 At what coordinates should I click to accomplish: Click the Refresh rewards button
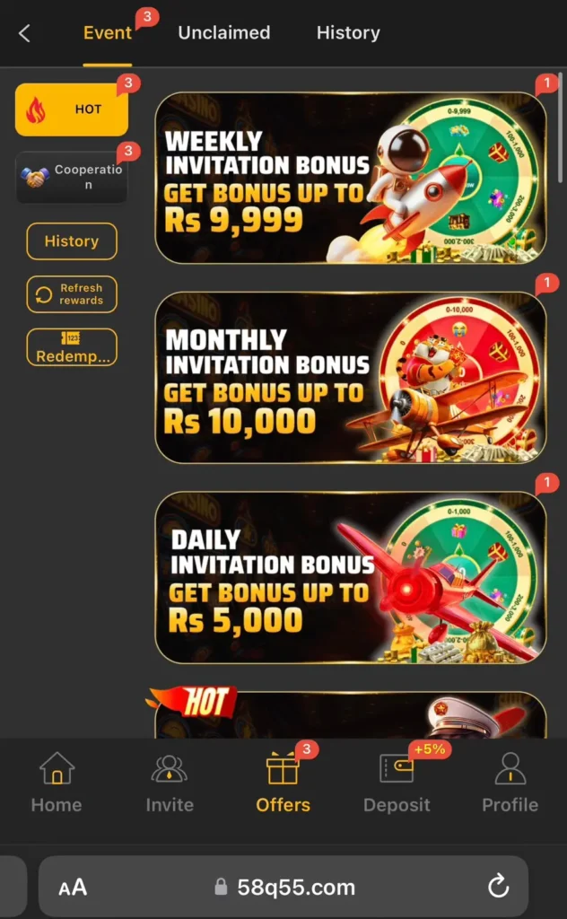(72, 294)
